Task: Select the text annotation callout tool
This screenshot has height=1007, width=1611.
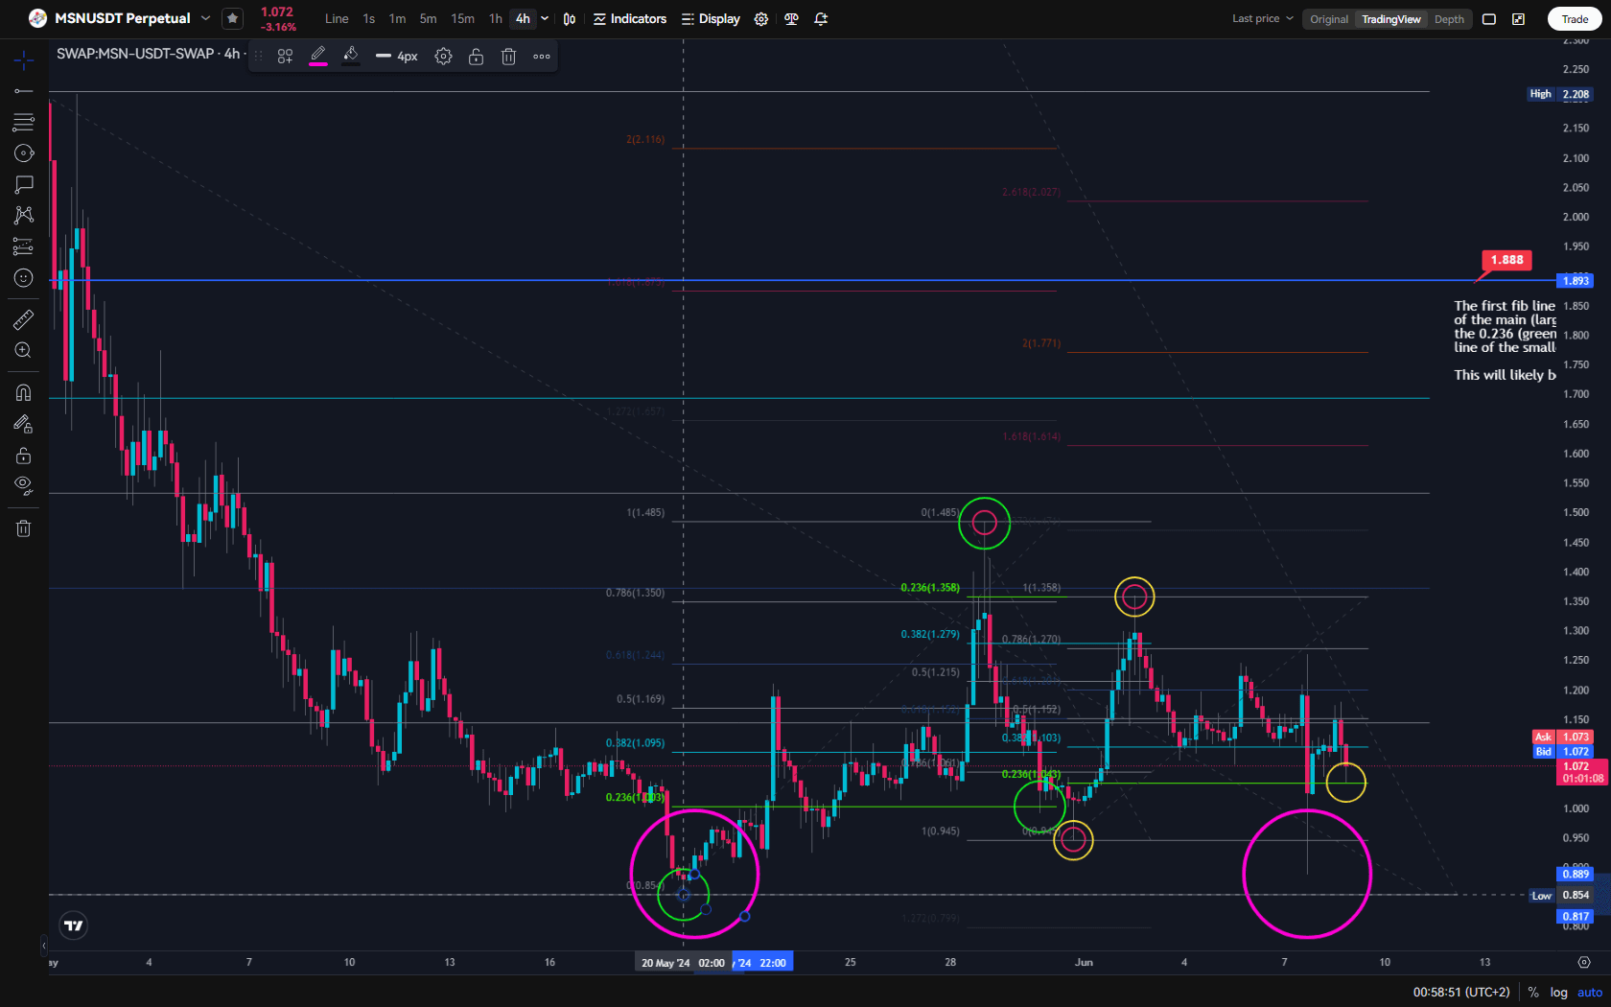Action: click(24, 184)
